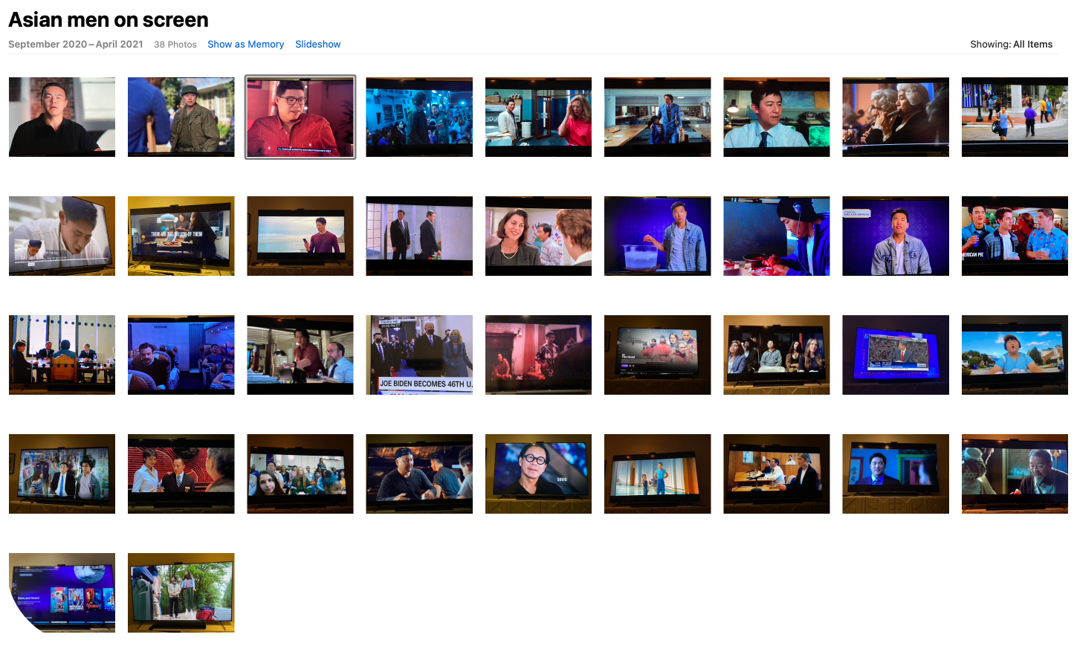The height and width of the screenshot is (646, 1077).
Task: Open the man in white shirt at desk photo
Action: coord(776,117)
